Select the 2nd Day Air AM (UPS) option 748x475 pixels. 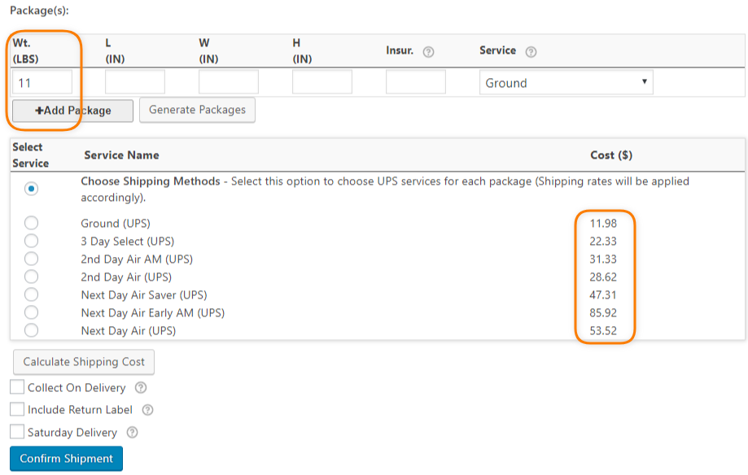32,259
